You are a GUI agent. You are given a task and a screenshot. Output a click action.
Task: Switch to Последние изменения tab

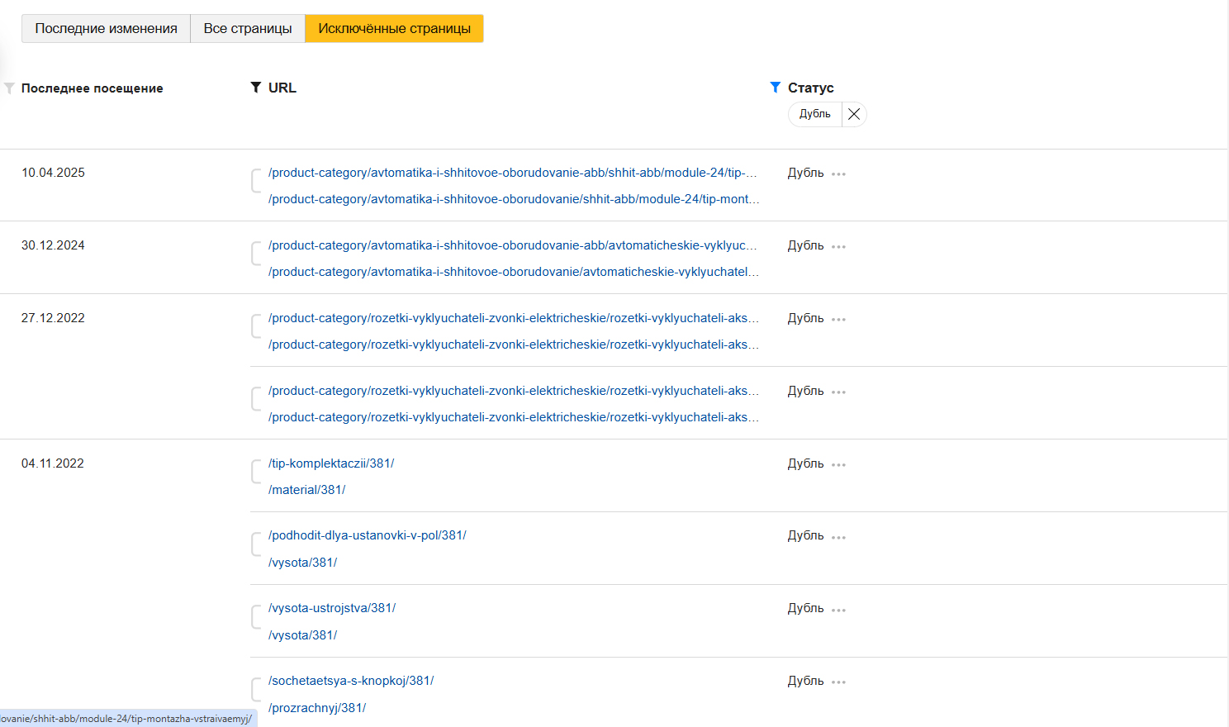click(106, 28)
